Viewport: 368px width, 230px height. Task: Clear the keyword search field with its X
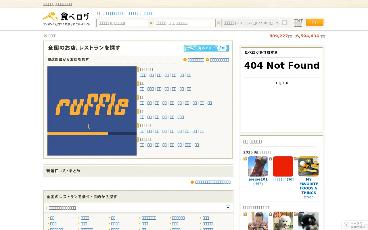(x=218, y=23)
